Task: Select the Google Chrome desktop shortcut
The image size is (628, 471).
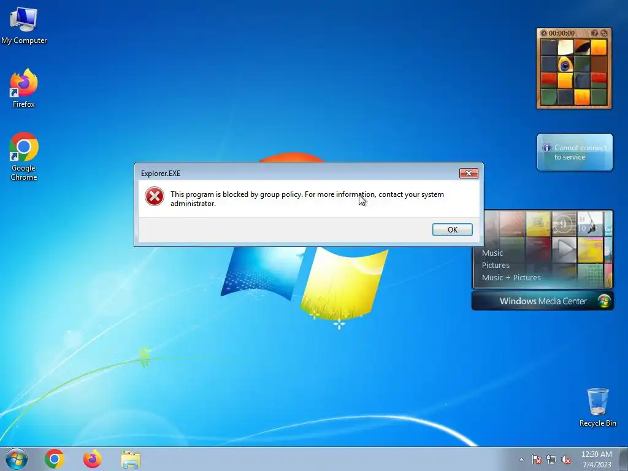Action: [24, 156]
